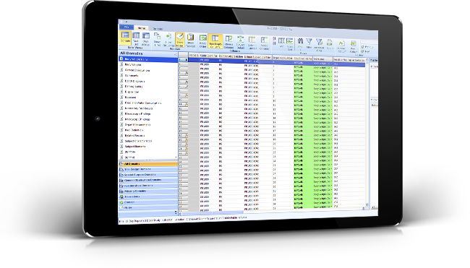The image size is (470, 268).
Task: Switch to the first highlighted Data Views button
Action: coord(125,38)
